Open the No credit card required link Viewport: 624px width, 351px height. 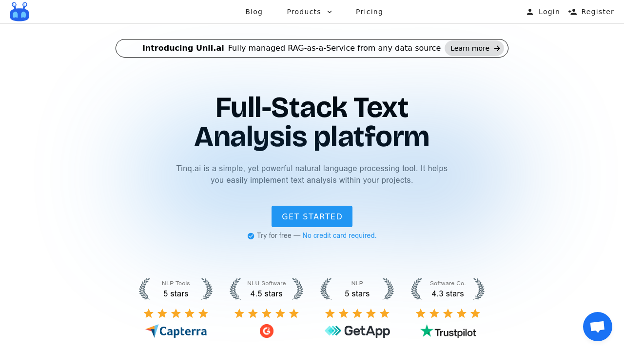point(339,235)
